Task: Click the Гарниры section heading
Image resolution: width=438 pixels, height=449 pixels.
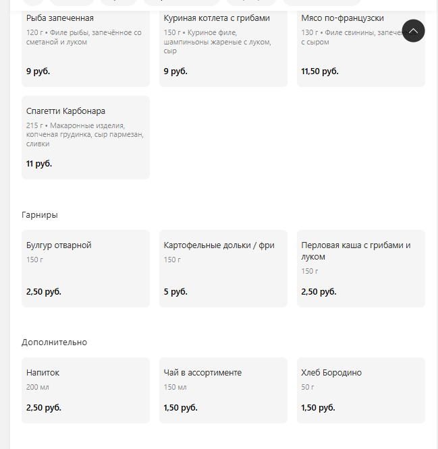Action: pyautogui.click(x=40, y=215)
